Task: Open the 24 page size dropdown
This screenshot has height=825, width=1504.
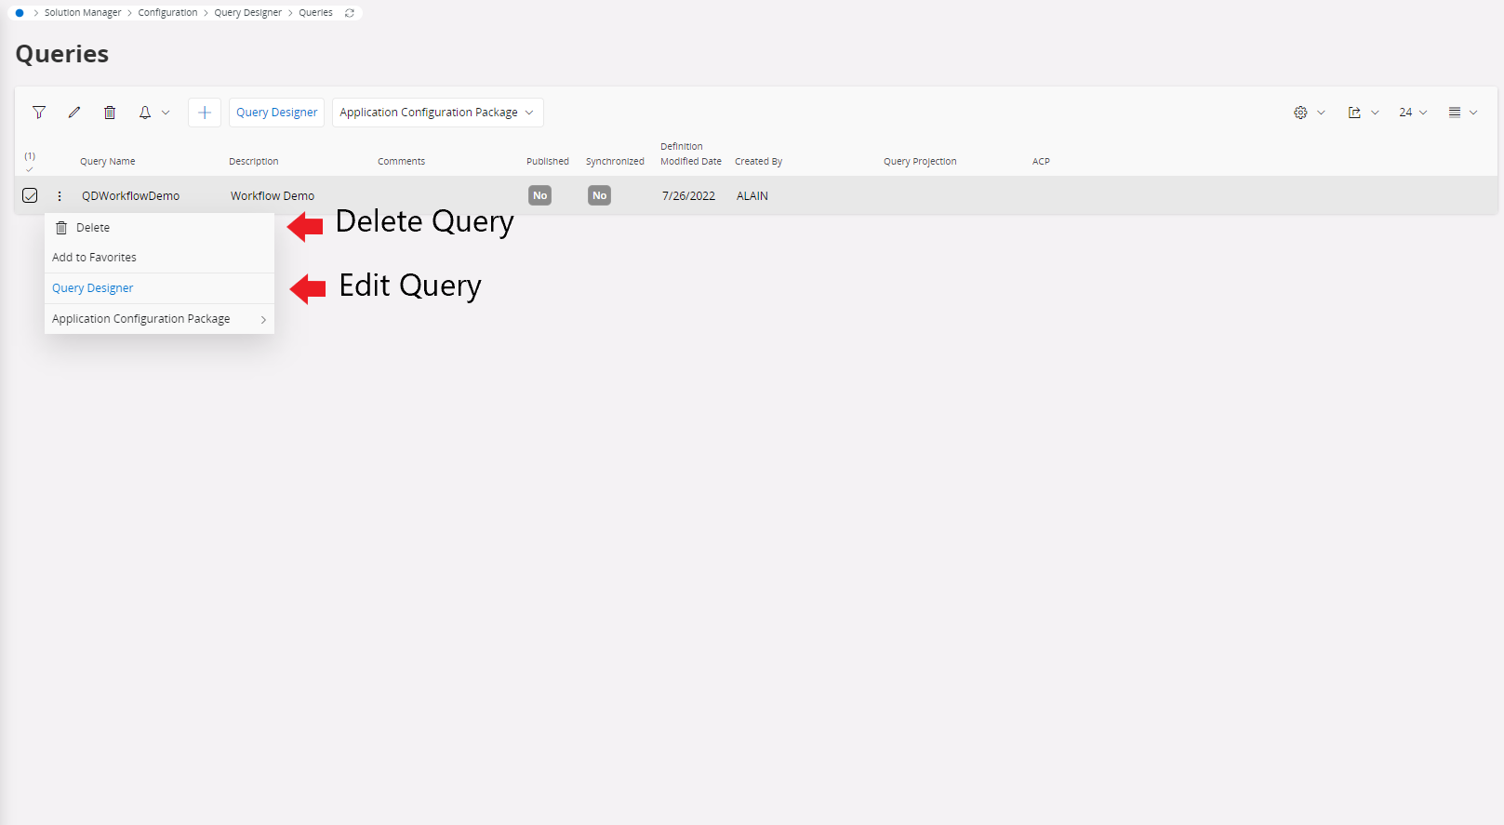Action: click(1412, 113)
